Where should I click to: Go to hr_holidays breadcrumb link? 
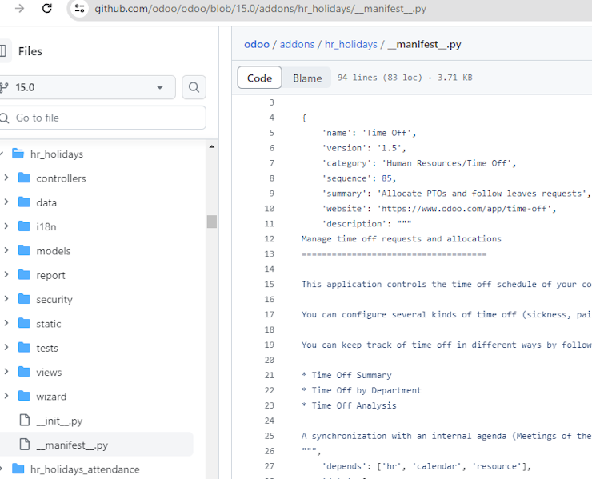[350, 45]
